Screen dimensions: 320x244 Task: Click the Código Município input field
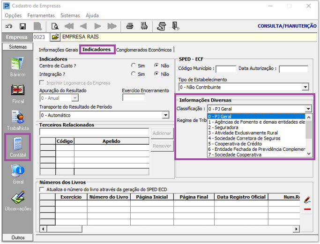click(x=226, y=69)
